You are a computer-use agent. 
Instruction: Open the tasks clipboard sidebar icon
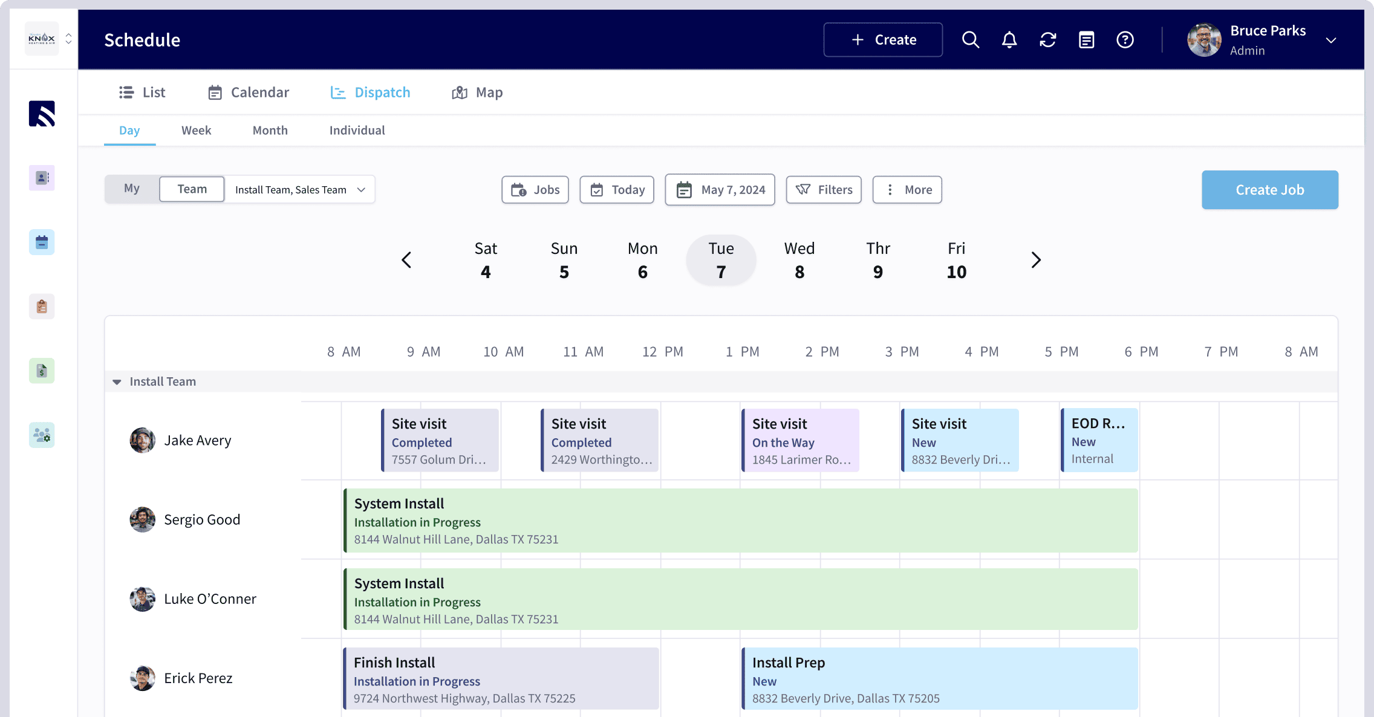(x=41, y=306)
